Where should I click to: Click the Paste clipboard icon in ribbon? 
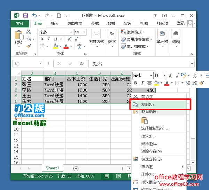(19, 35)
